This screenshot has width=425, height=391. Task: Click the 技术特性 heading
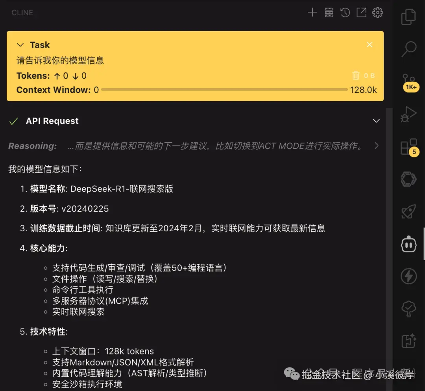(49, 331)
